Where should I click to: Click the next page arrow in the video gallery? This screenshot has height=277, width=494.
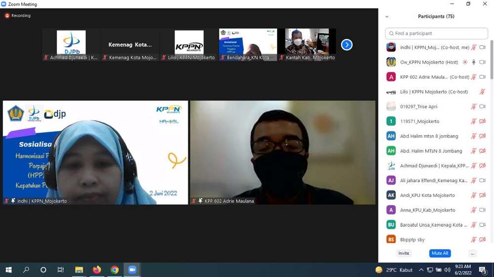347,45
